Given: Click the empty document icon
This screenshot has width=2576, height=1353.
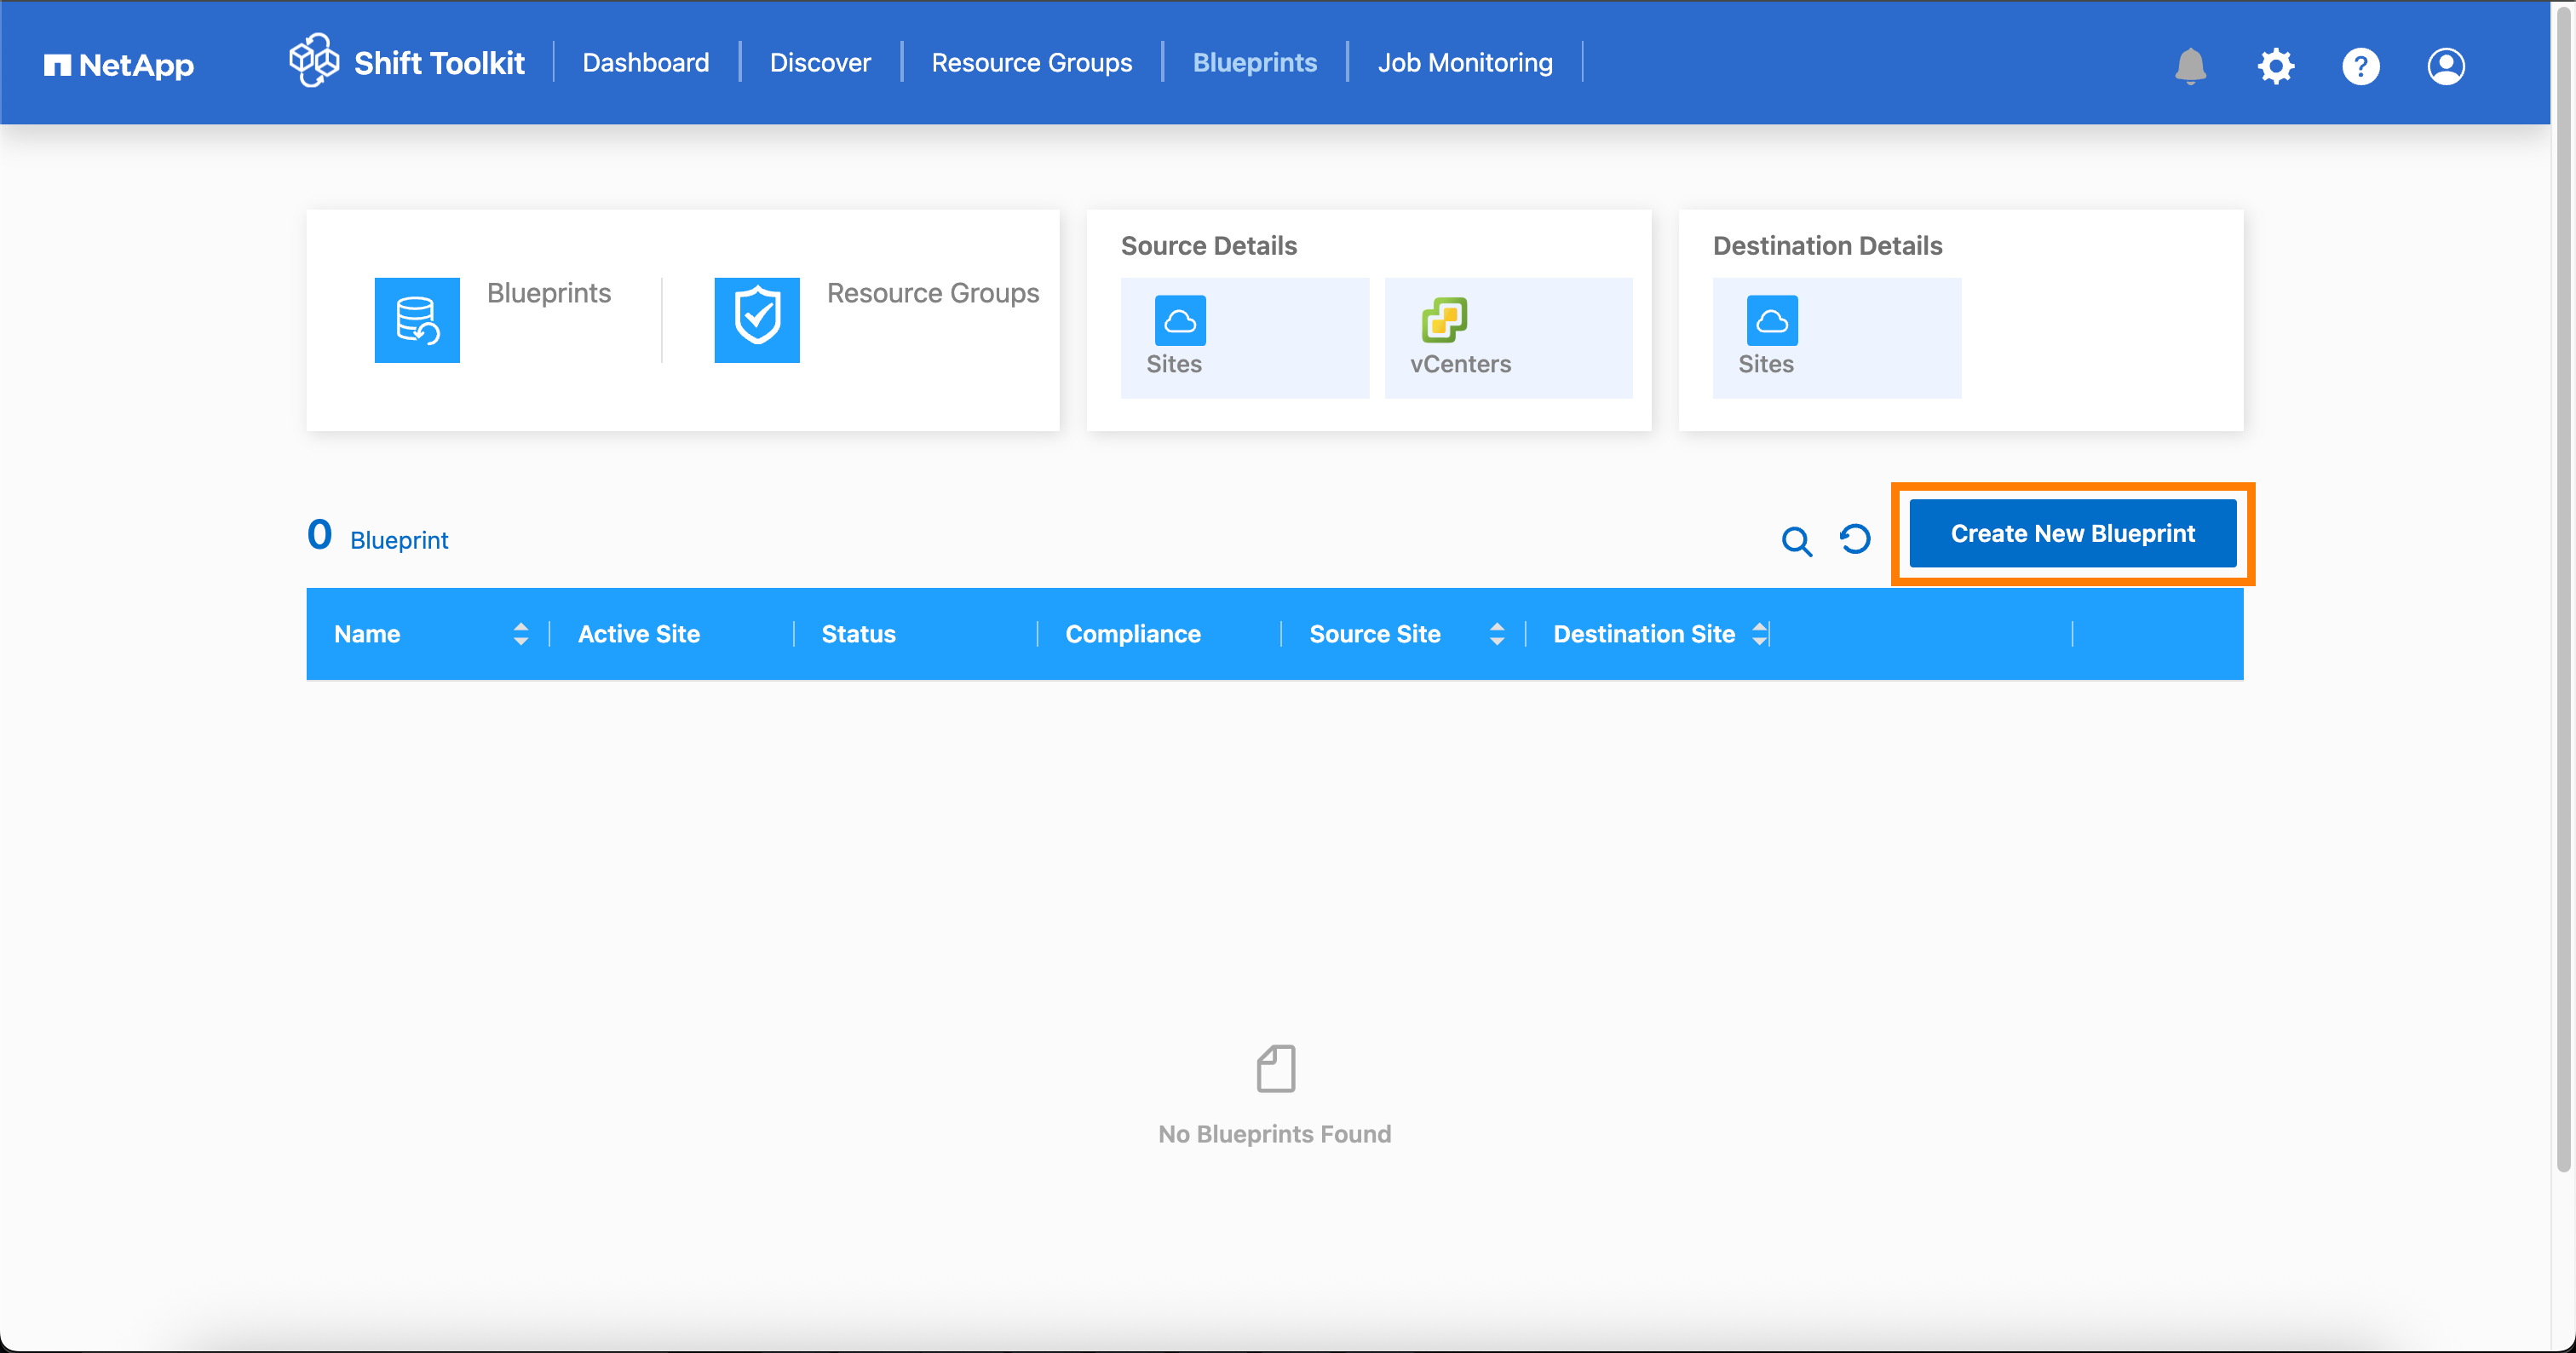Looking at the screenshot, I should coord(1275,1069).
